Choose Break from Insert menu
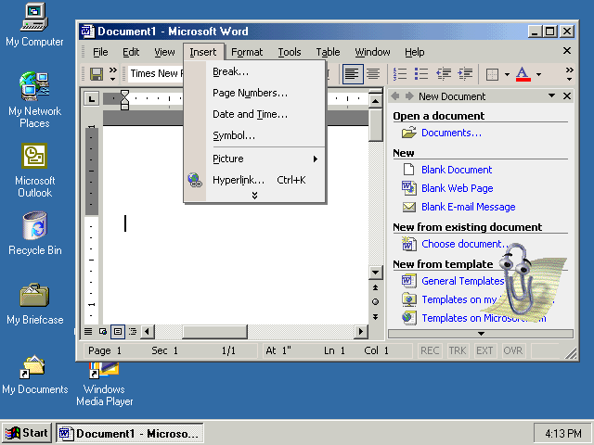 coord(254,71)
